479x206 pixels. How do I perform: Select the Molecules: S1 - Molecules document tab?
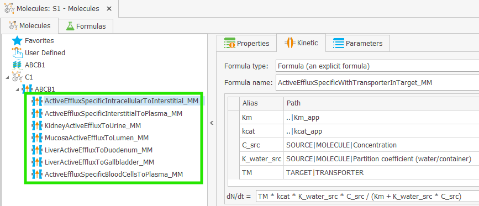59,8
